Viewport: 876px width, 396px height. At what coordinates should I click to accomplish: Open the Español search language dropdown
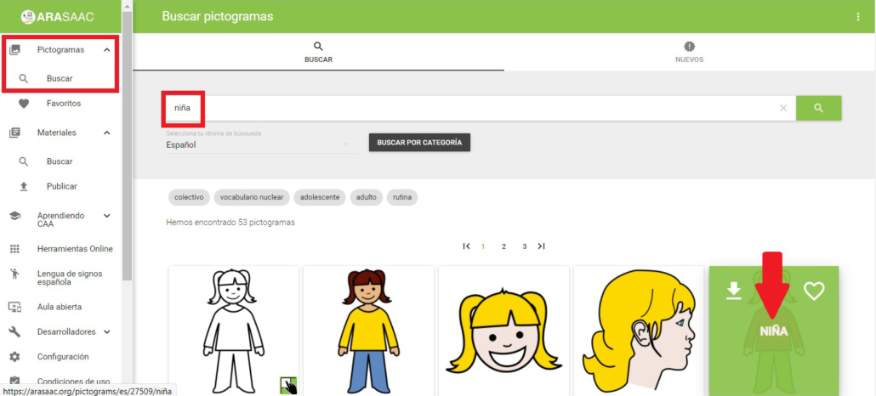[x=262, y=144]
